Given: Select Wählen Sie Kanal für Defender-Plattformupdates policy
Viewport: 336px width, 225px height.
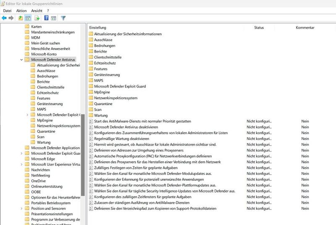Looking at the screenshot, I should (155, 185).
